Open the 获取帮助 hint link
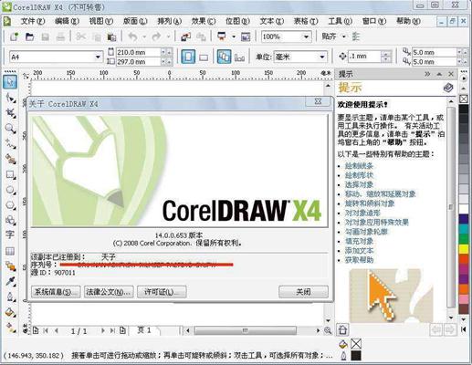This screenshot has height=365, width=472. pos(359,260)
